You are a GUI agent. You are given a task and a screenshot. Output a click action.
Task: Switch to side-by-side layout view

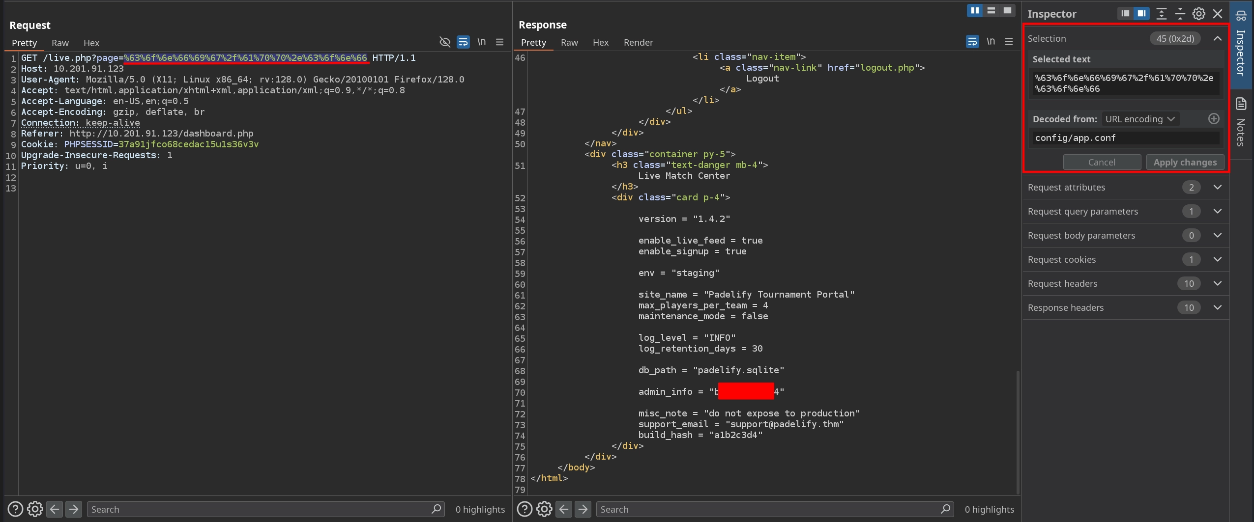click(x=974, y=10)
